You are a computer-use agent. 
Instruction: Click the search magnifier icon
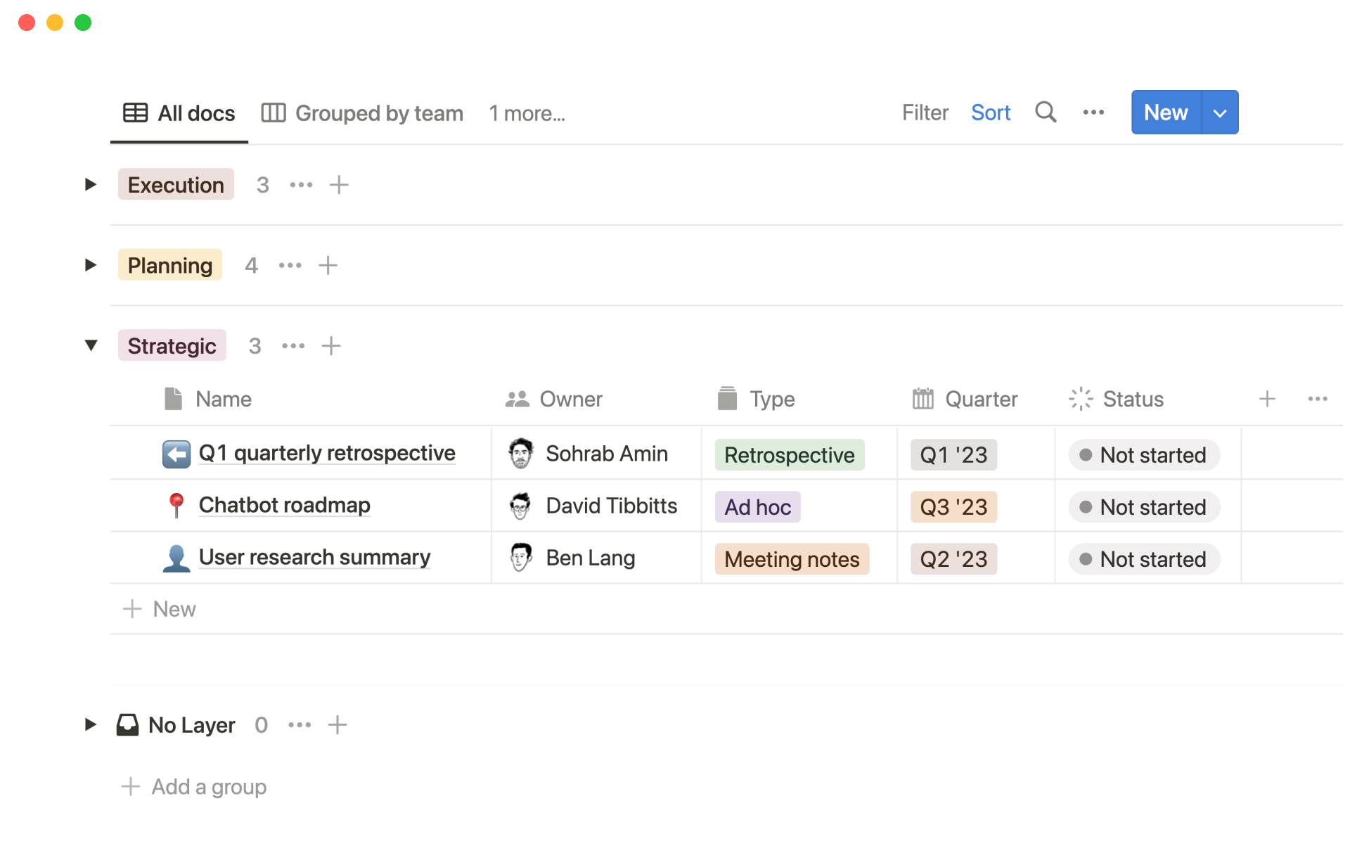pyautogui.click(x=1046, y=113)
